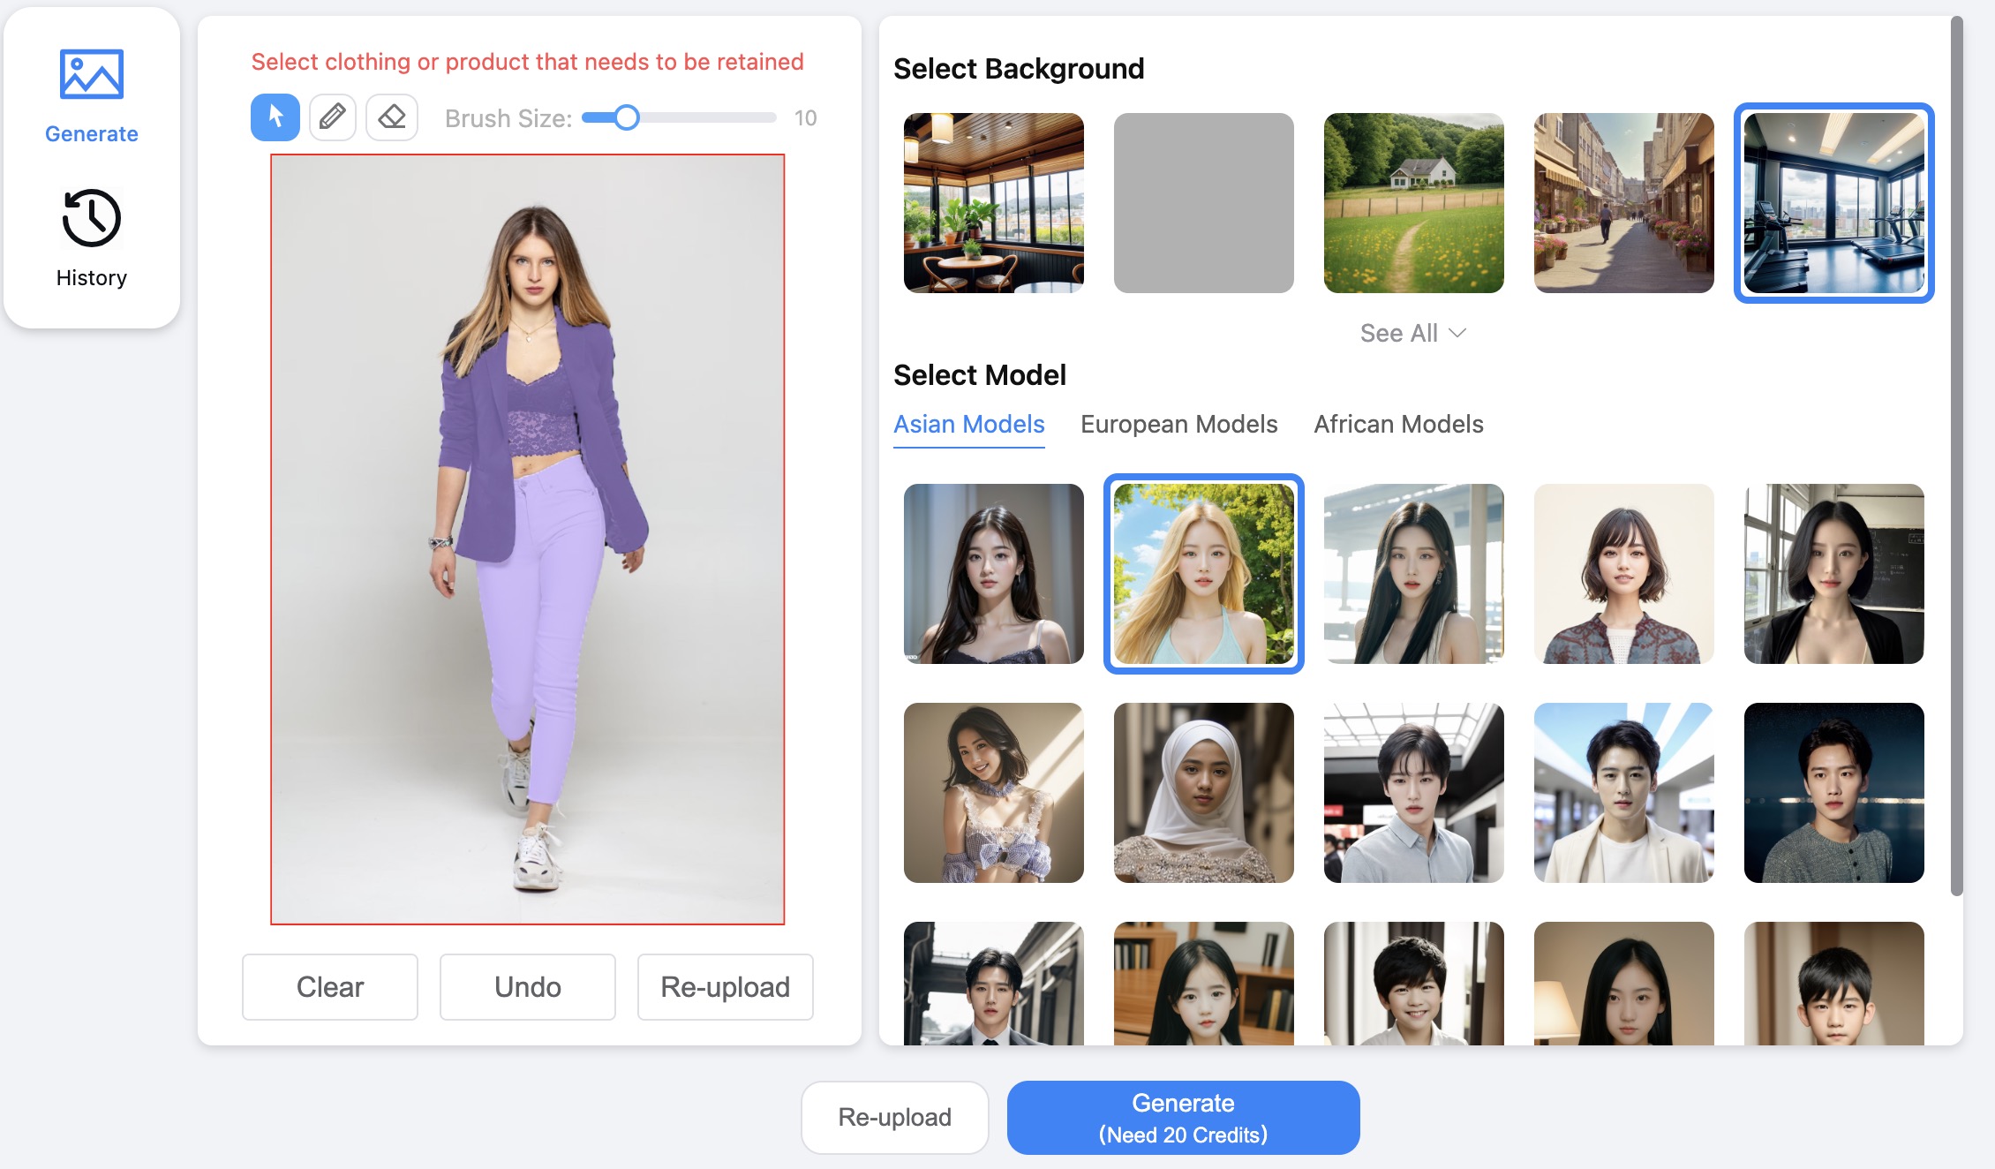This screenshot has width=1995, height=1169.
Task: Select the eraser tool
Action: pyautogui.click(x=392, y=117)
